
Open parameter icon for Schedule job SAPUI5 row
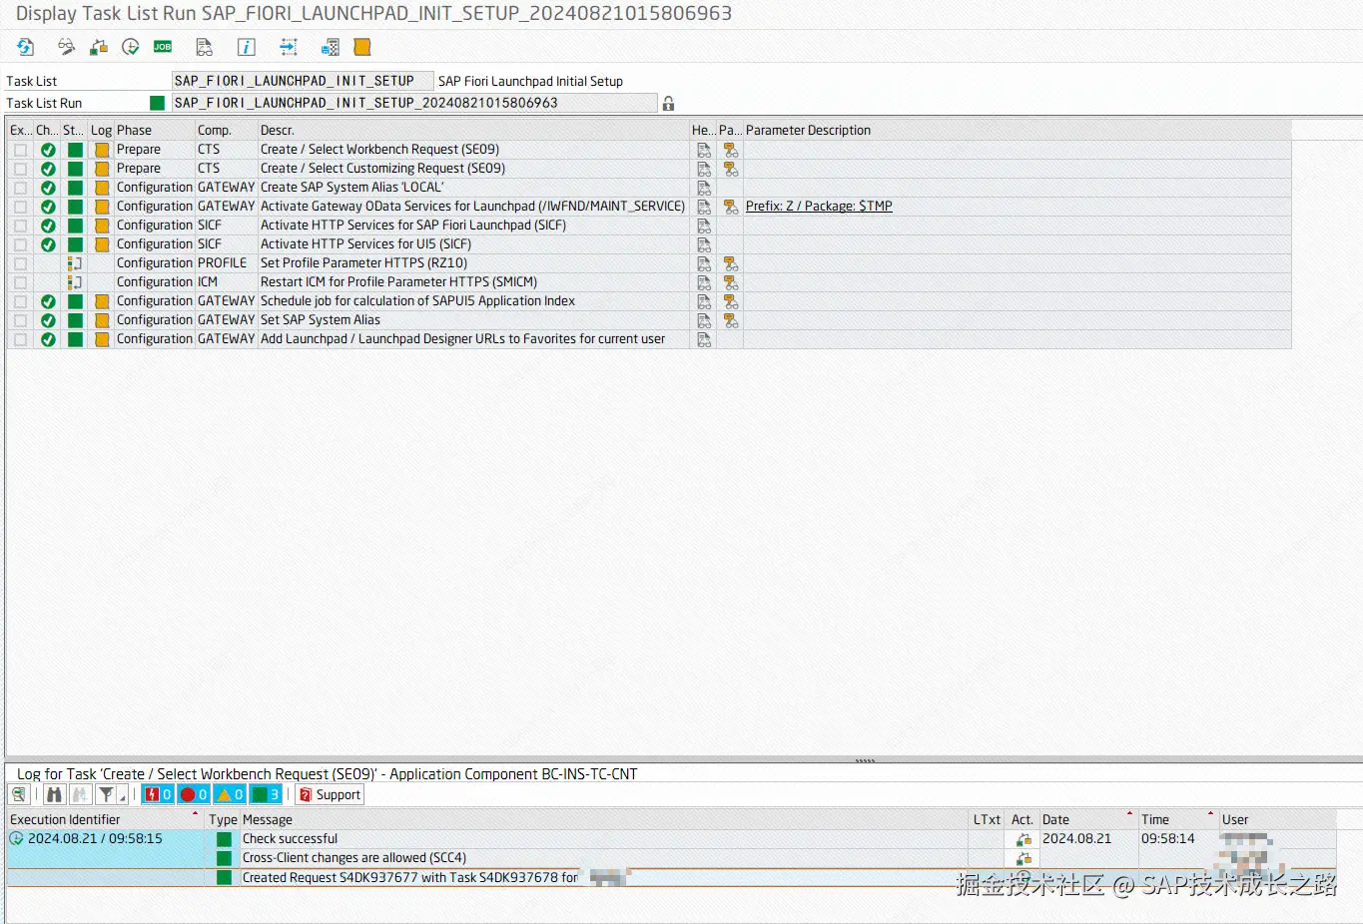(x=731, y=301)
